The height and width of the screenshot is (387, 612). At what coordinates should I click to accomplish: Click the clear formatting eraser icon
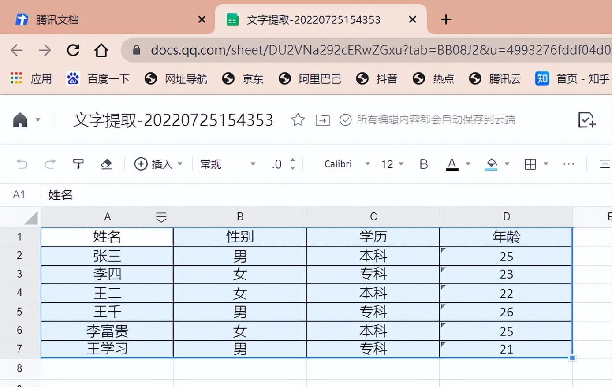(106, 164)
